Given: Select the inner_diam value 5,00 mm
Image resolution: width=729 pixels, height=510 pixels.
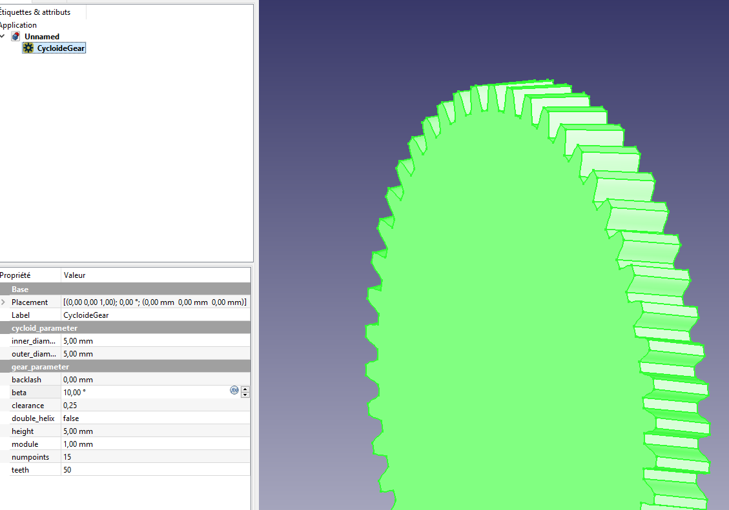Looking at the screenshot, I should pyautogui.click(x=156, y=341).
